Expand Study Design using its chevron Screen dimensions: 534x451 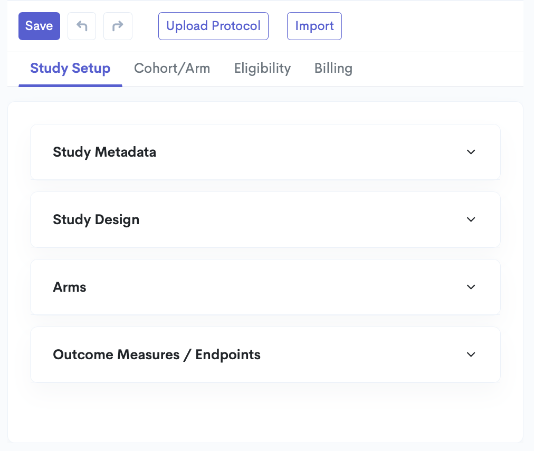click(x=471, y=219)
